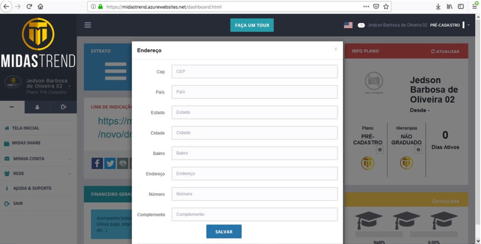Click the sign-out icon tab in sidebar
This screenshot has height=244, width=481.
pyautogui.click(x=64, y=107)
